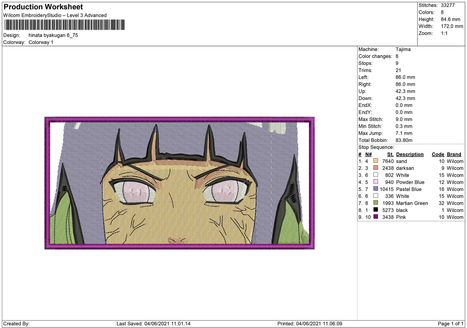
Task: Click the Color changes label
Action: (x=375, y=56)
